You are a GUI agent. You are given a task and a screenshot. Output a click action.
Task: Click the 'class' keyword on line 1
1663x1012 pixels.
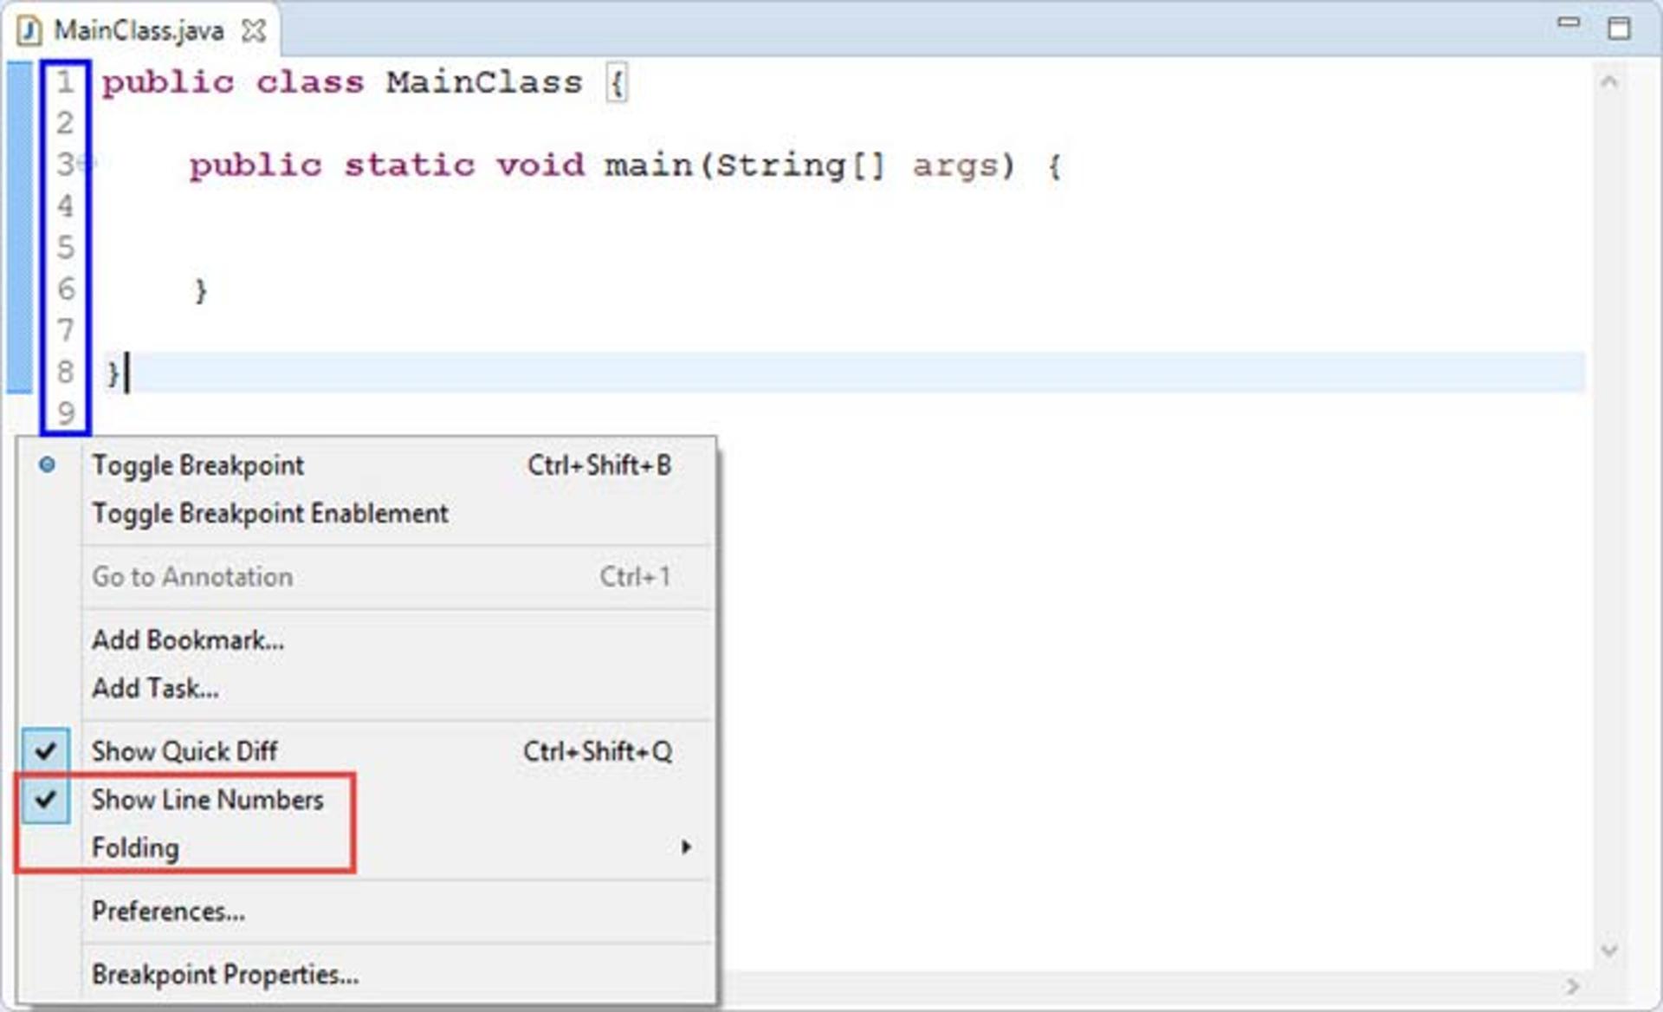[x=310, y=82]
